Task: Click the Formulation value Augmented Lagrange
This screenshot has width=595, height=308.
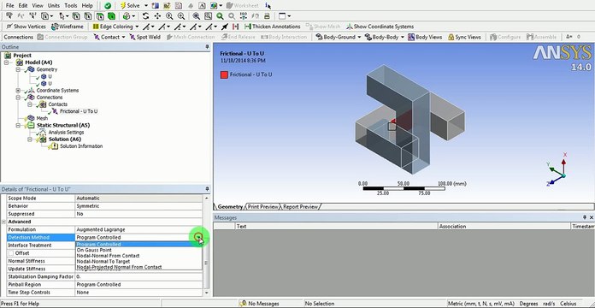Action: [138, 229]
